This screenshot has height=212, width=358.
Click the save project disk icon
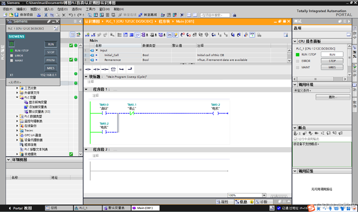tap(17, 15)
